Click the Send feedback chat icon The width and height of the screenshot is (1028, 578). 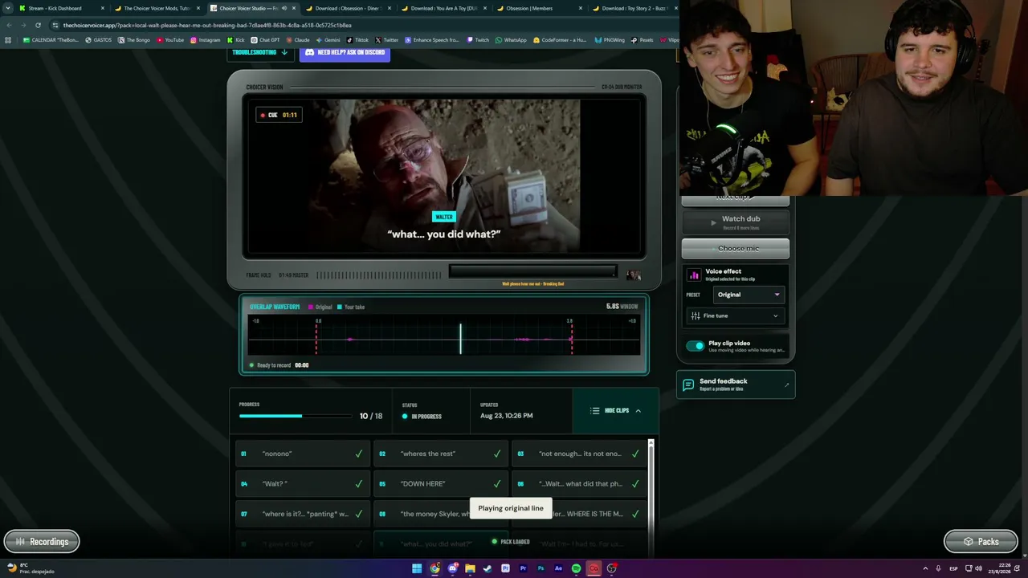pyautogui.click(x=688, y=385)
